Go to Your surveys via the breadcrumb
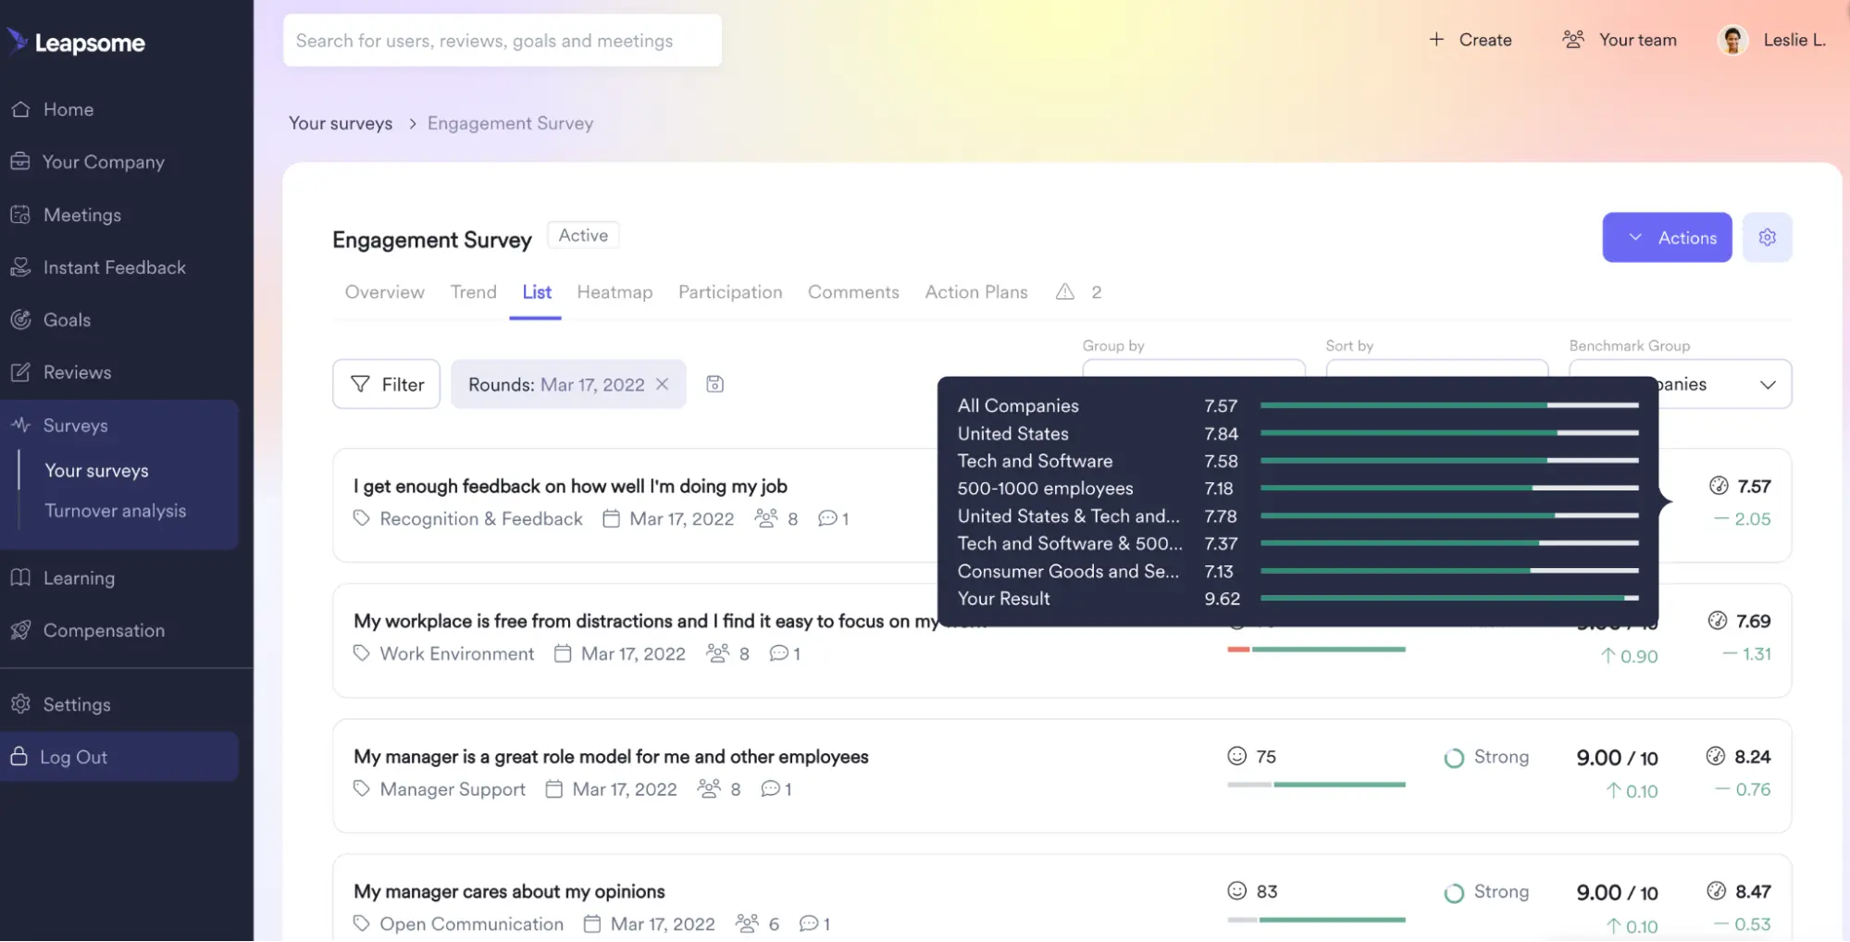Viewport: 1850px width, 942px height. click(341, 123)
